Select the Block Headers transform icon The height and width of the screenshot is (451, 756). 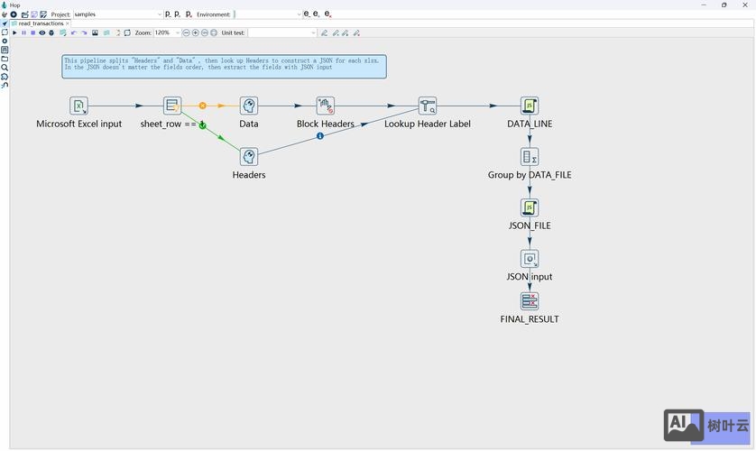click(x=326, y=106)
